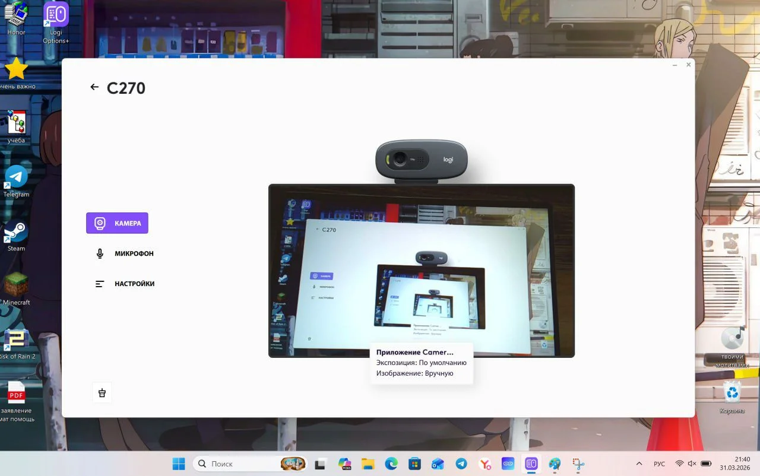Screen dimensions: 760x476
Task: Select the Minecraft desktop icon
Action: click(16, 289)
